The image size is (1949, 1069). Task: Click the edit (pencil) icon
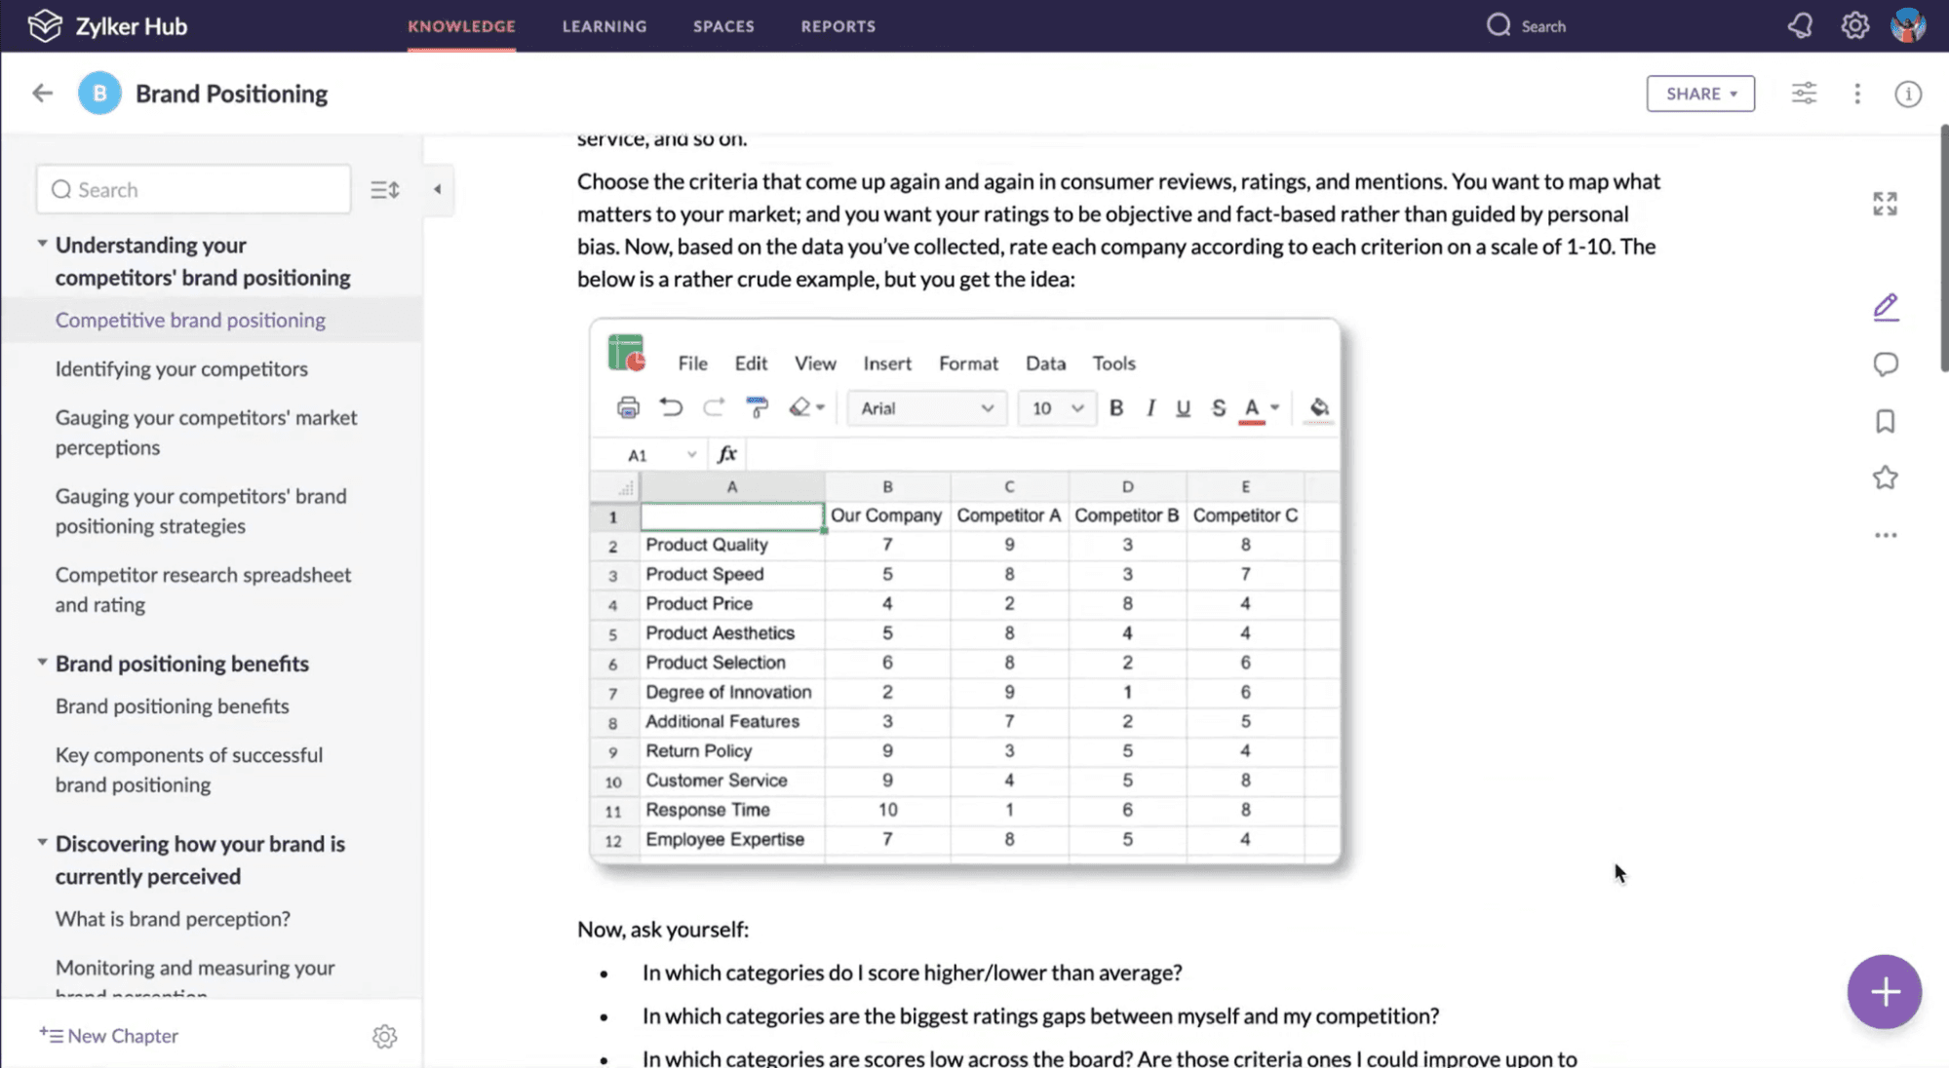click(x=1886, y=307)
